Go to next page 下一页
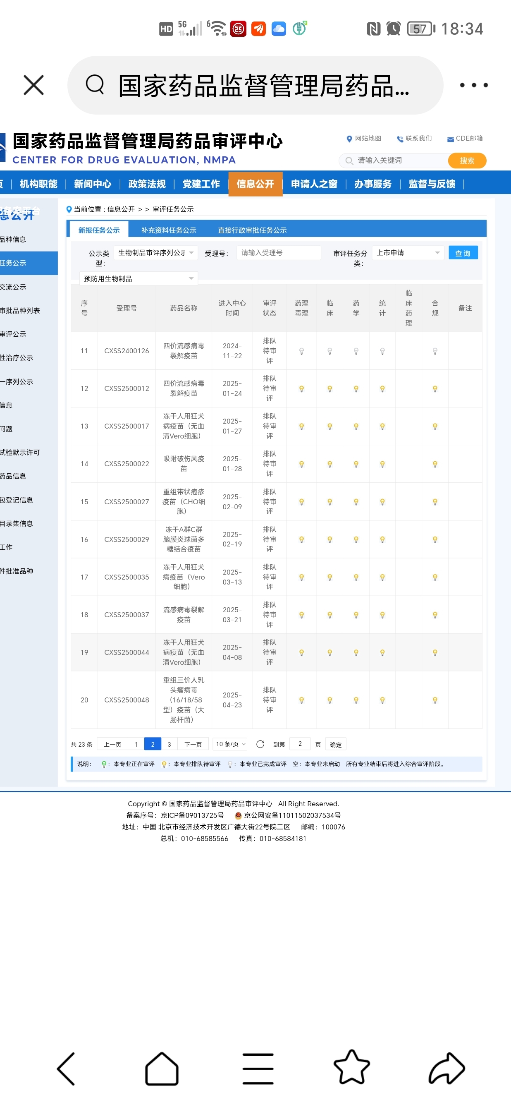Image resolution: width=511 pixels, height=1107 pixels. (x=193, y=744)
